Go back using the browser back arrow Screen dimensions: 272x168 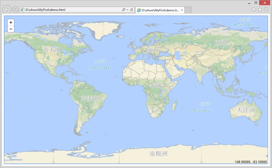point(7,9)
